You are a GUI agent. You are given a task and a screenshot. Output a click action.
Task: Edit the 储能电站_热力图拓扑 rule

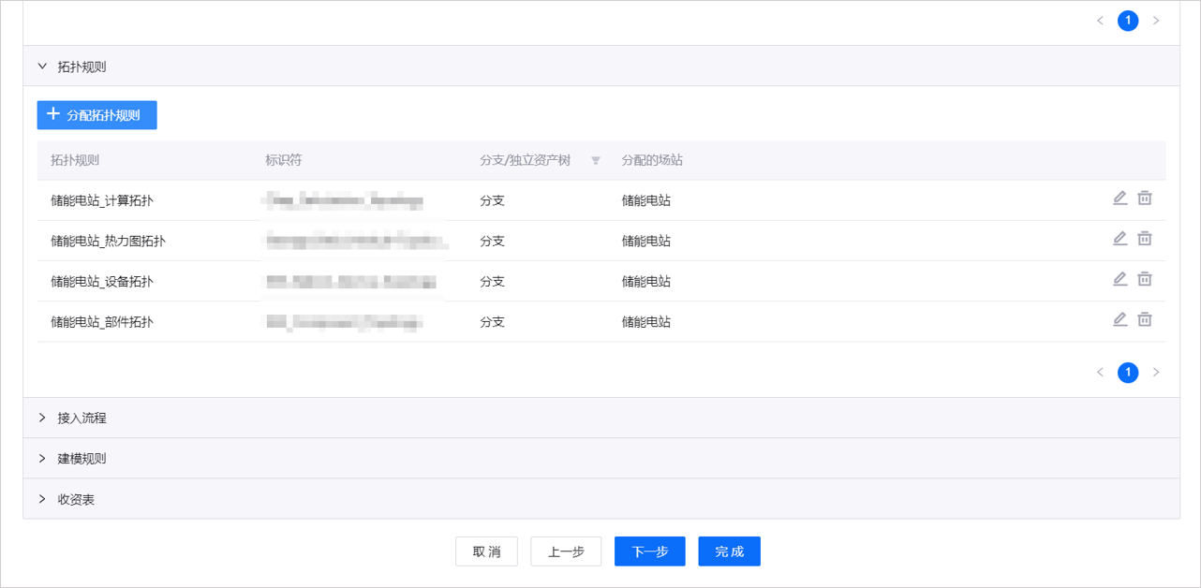1119,239
